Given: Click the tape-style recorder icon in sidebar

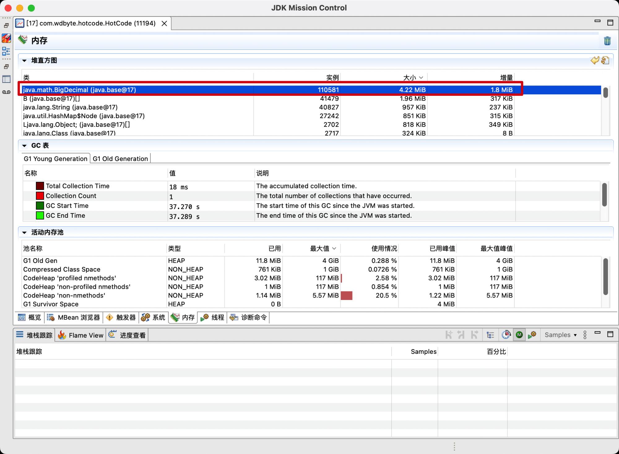Looking at the screenshot, I should tap(6, 92).
